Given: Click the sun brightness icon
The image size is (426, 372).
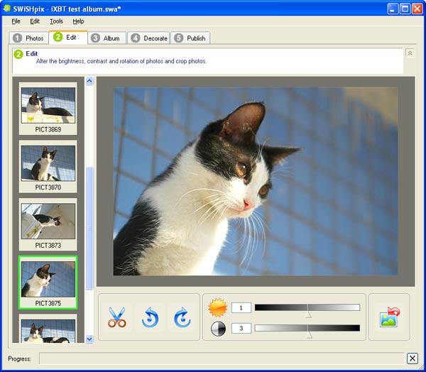Looking at the screenshot, I should pyautogui.click(x=218, y=307).
